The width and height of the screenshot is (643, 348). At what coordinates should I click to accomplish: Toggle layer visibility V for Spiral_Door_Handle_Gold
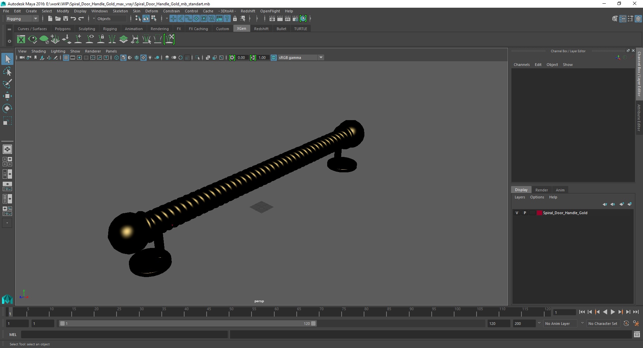(517, 213)
